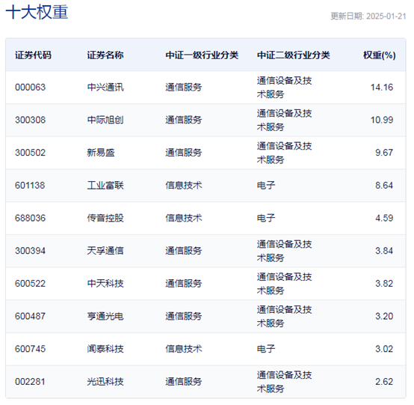Click stock code 000063
Image resolution: width=414 pixels, height=405 pixels.
pyautogui.click(x=31, y=88)
